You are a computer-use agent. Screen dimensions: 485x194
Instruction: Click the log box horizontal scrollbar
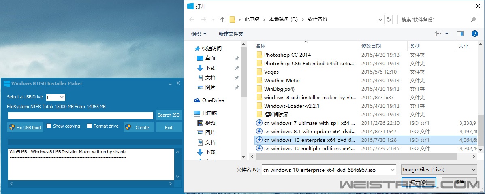[92, 184]
